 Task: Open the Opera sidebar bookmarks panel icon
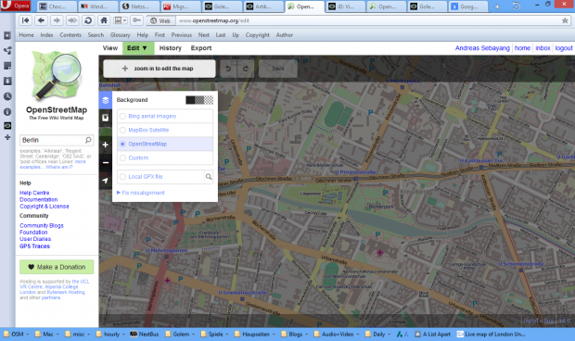tap(7, 35)
